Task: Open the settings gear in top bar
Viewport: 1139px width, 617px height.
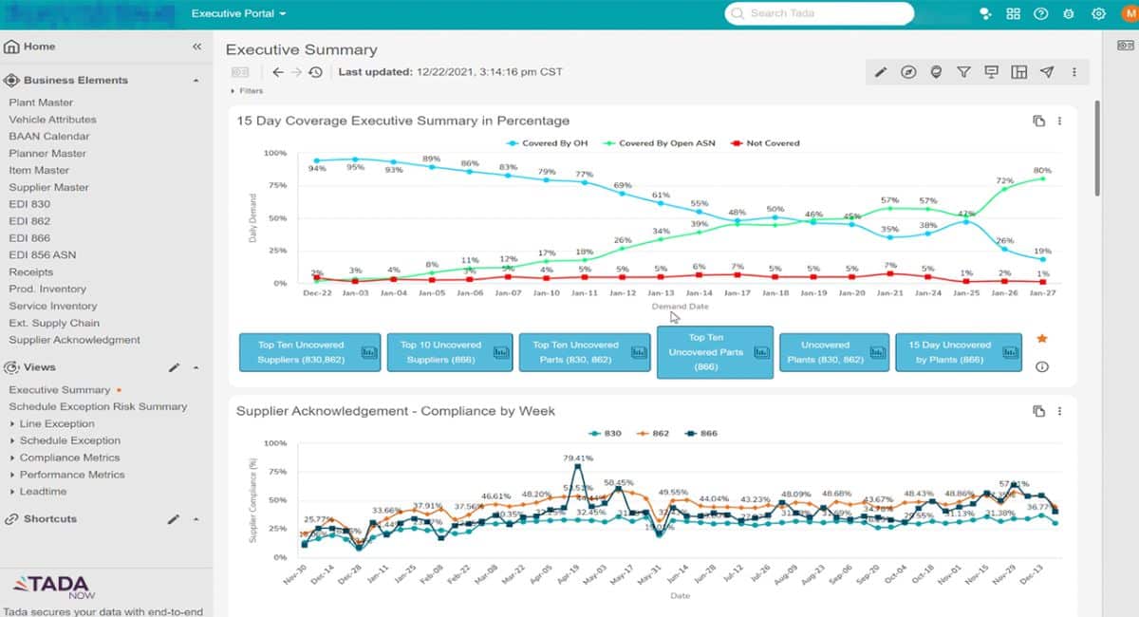Action: 1098,13
